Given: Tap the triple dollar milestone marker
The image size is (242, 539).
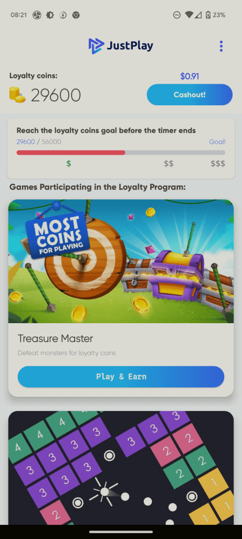Looking at the screenshot, I should [x=218, y=164].
